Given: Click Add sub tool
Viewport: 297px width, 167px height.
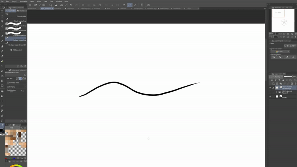Looking at the screenshot, I should [x=16, y=50].
